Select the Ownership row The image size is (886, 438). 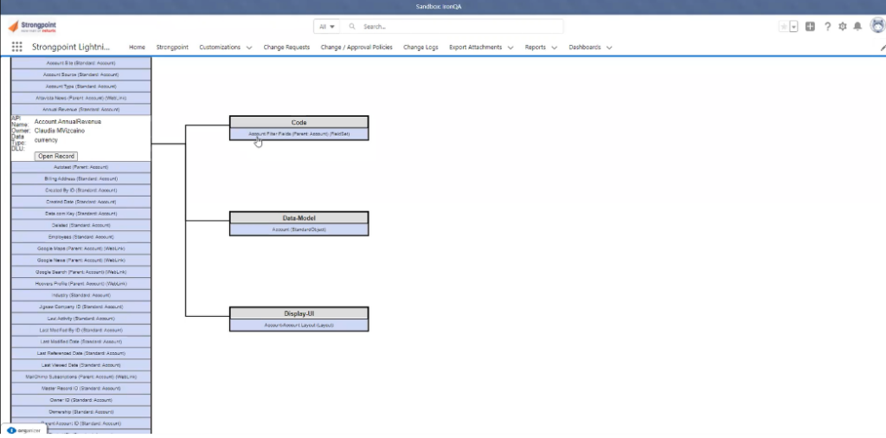[x=80, y=412]
